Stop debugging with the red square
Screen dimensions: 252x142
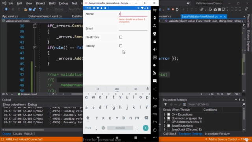pyautogui.click(x=173, y=9)
